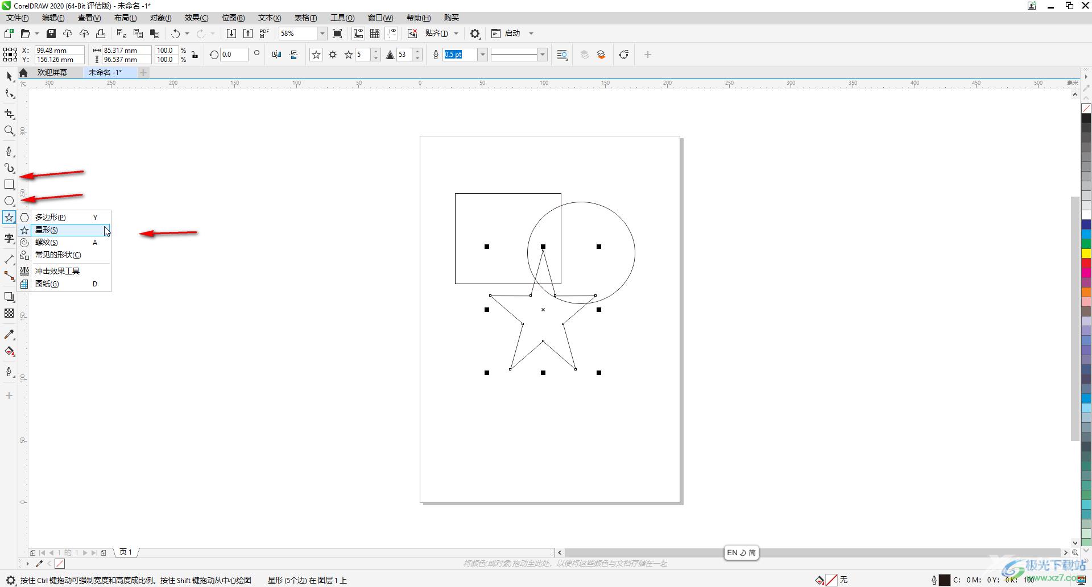Expand the Undo history arrow
This screenshot has width=1092, height=587.
[187, 34]
